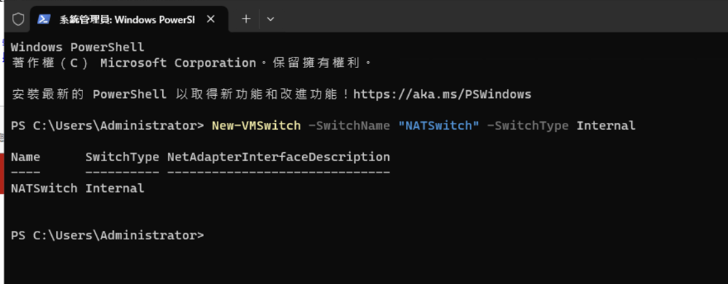Click the Windows PowerShell banner line
This screenshot has height=284, width=728.
click(x=78, y=47)
